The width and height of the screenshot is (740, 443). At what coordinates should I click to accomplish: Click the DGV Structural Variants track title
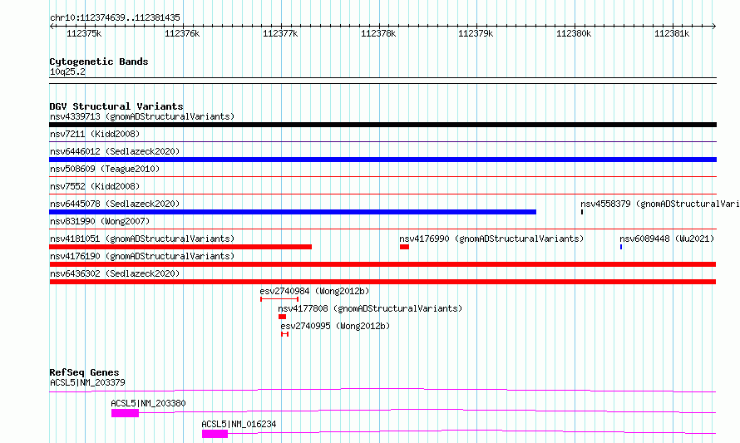116,106
